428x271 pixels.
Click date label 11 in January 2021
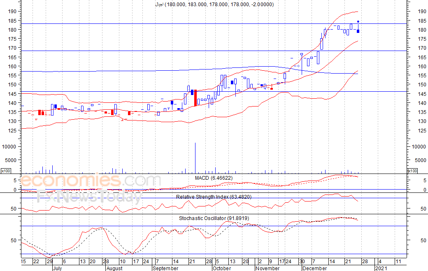point(398,262)
